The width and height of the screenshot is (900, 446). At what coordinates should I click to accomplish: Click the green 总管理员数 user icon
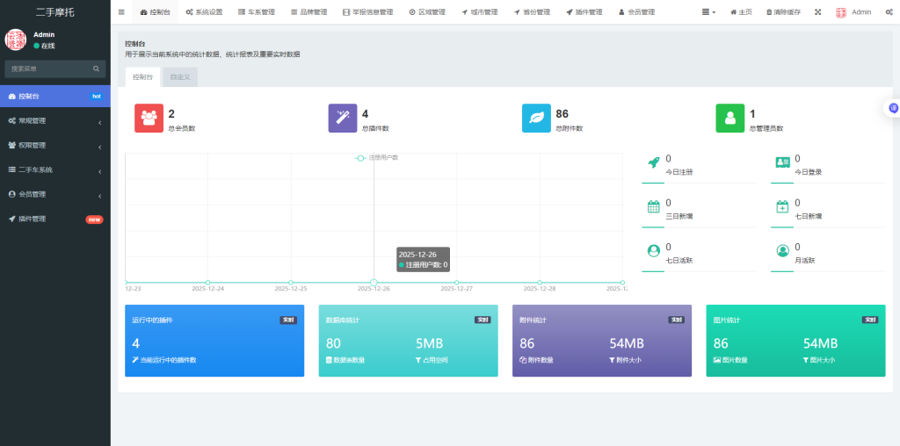[x=729, y=119]
